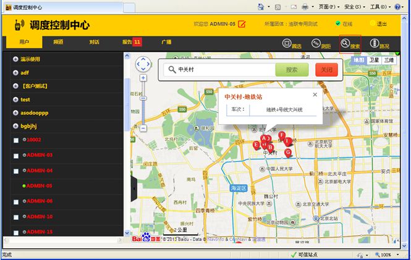Click the map zoom level slider handle
Viewport: 411px width, 260px height.
[x=143, y=98]
